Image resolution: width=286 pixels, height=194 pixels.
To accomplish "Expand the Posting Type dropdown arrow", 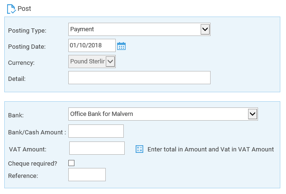I will click(x=205, y=29).
